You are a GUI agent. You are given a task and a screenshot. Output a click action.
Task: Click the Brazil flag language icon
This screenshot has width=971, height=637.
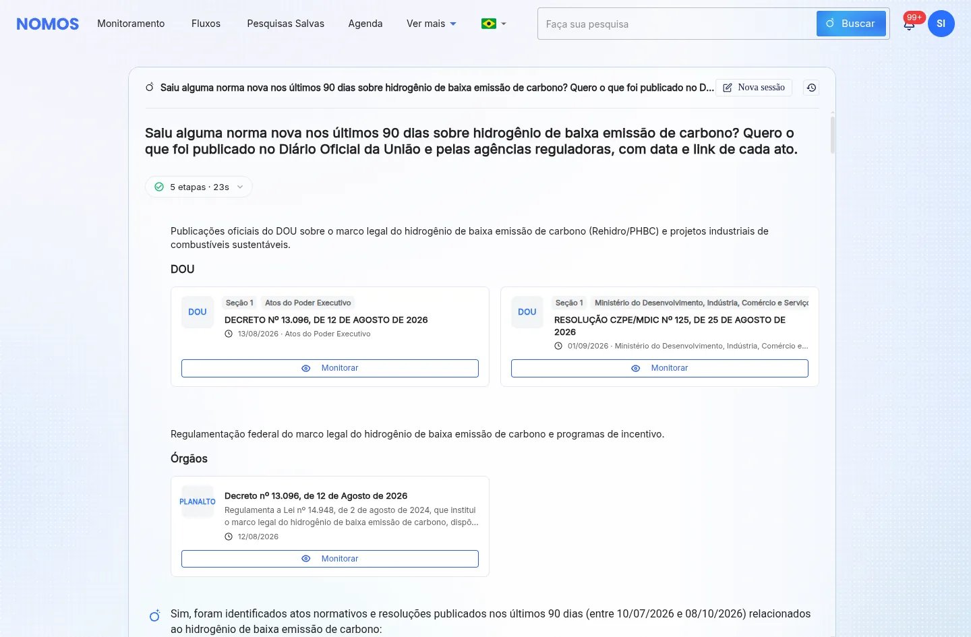(489, 24)
